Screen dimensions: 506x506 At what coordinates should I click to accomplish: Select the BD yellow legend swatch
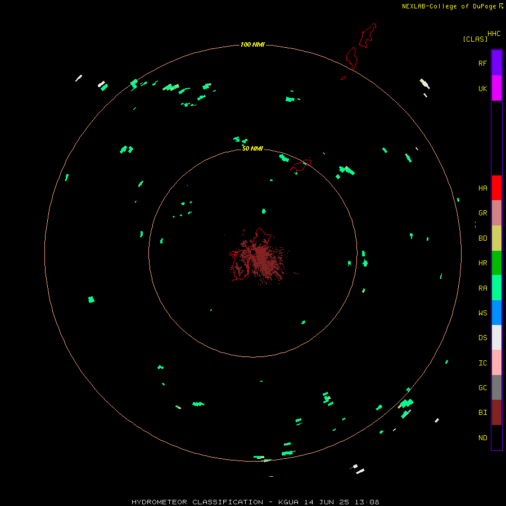point(496,238)
